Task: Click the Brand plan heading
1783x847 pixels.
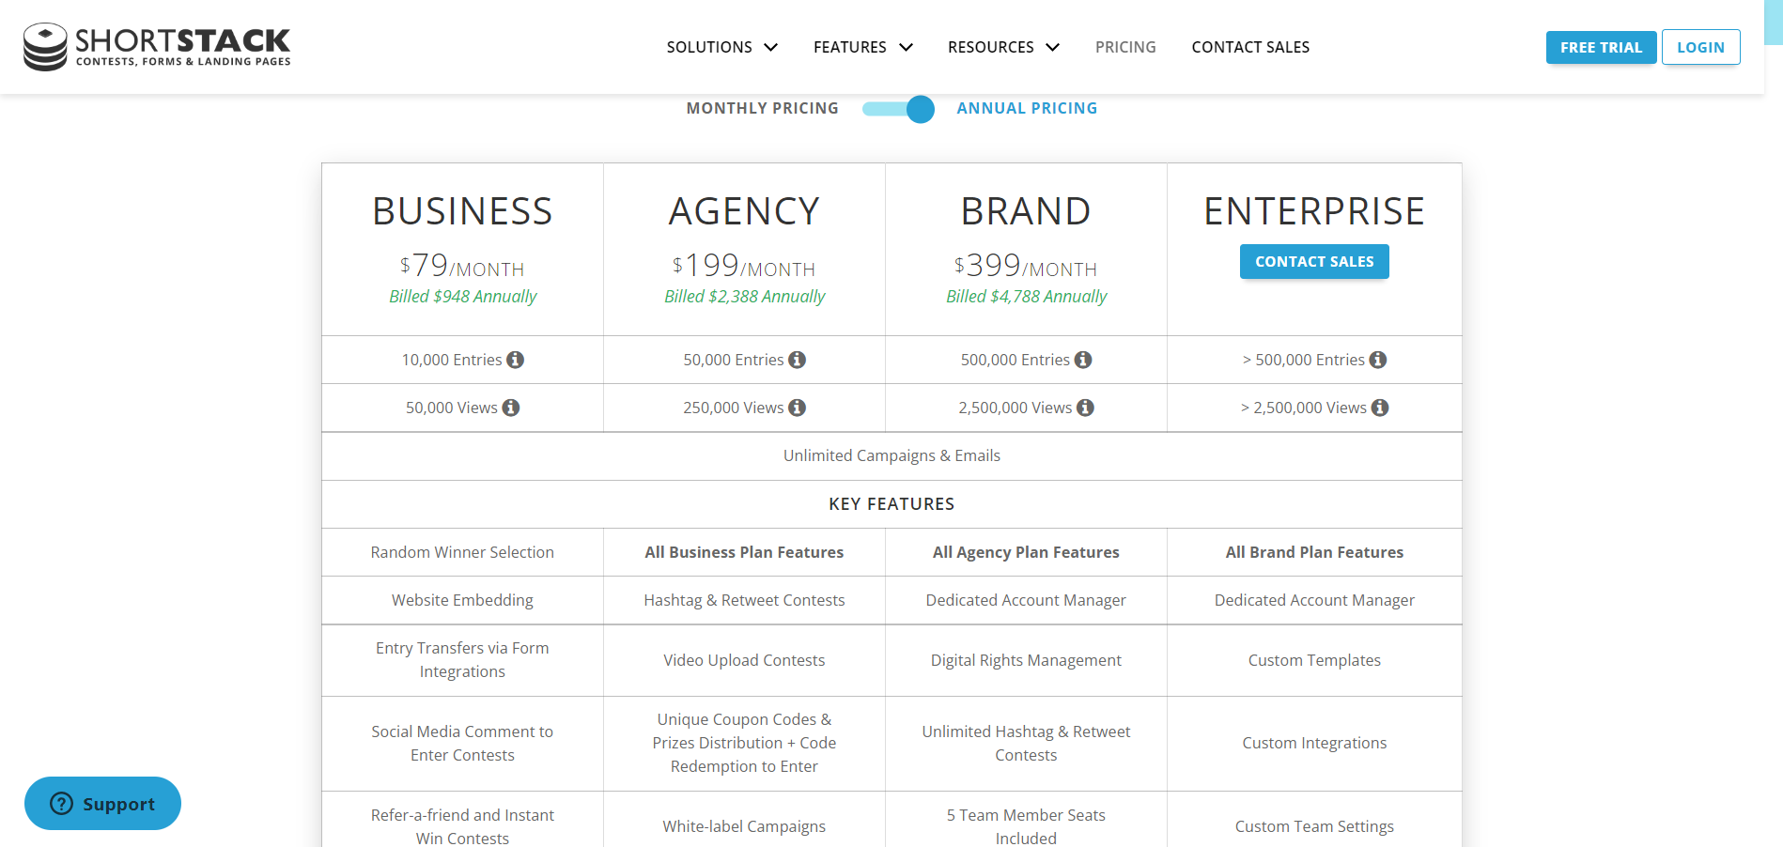Action: pyautogui.click(x=1026, y=211)
